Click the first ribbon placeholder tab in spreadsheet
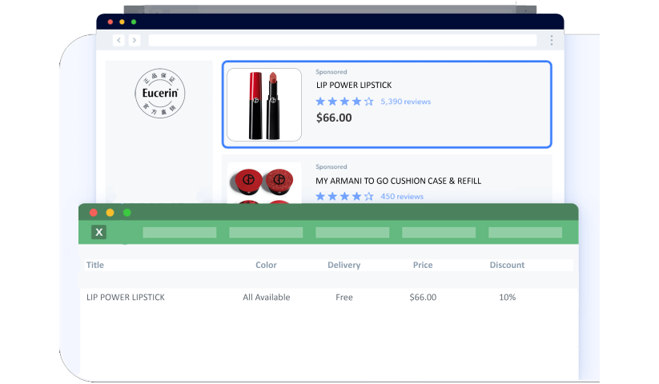 click(179, 233)
